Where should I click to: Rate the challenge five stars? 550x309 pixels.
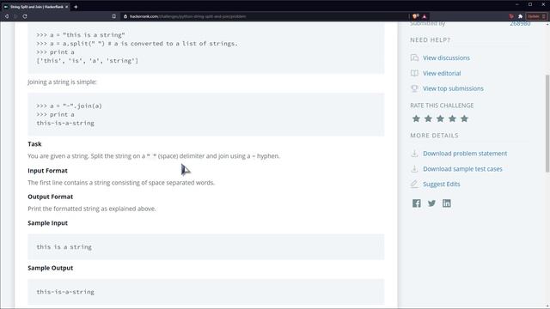pyautogui.click(x=464, y=118)
